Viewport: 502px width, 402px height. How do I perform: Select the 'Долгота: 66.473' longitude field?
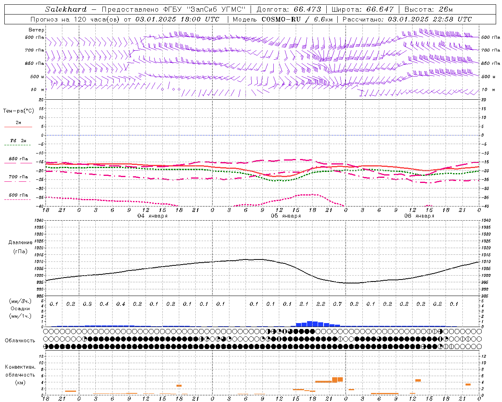tap(289, 9)
